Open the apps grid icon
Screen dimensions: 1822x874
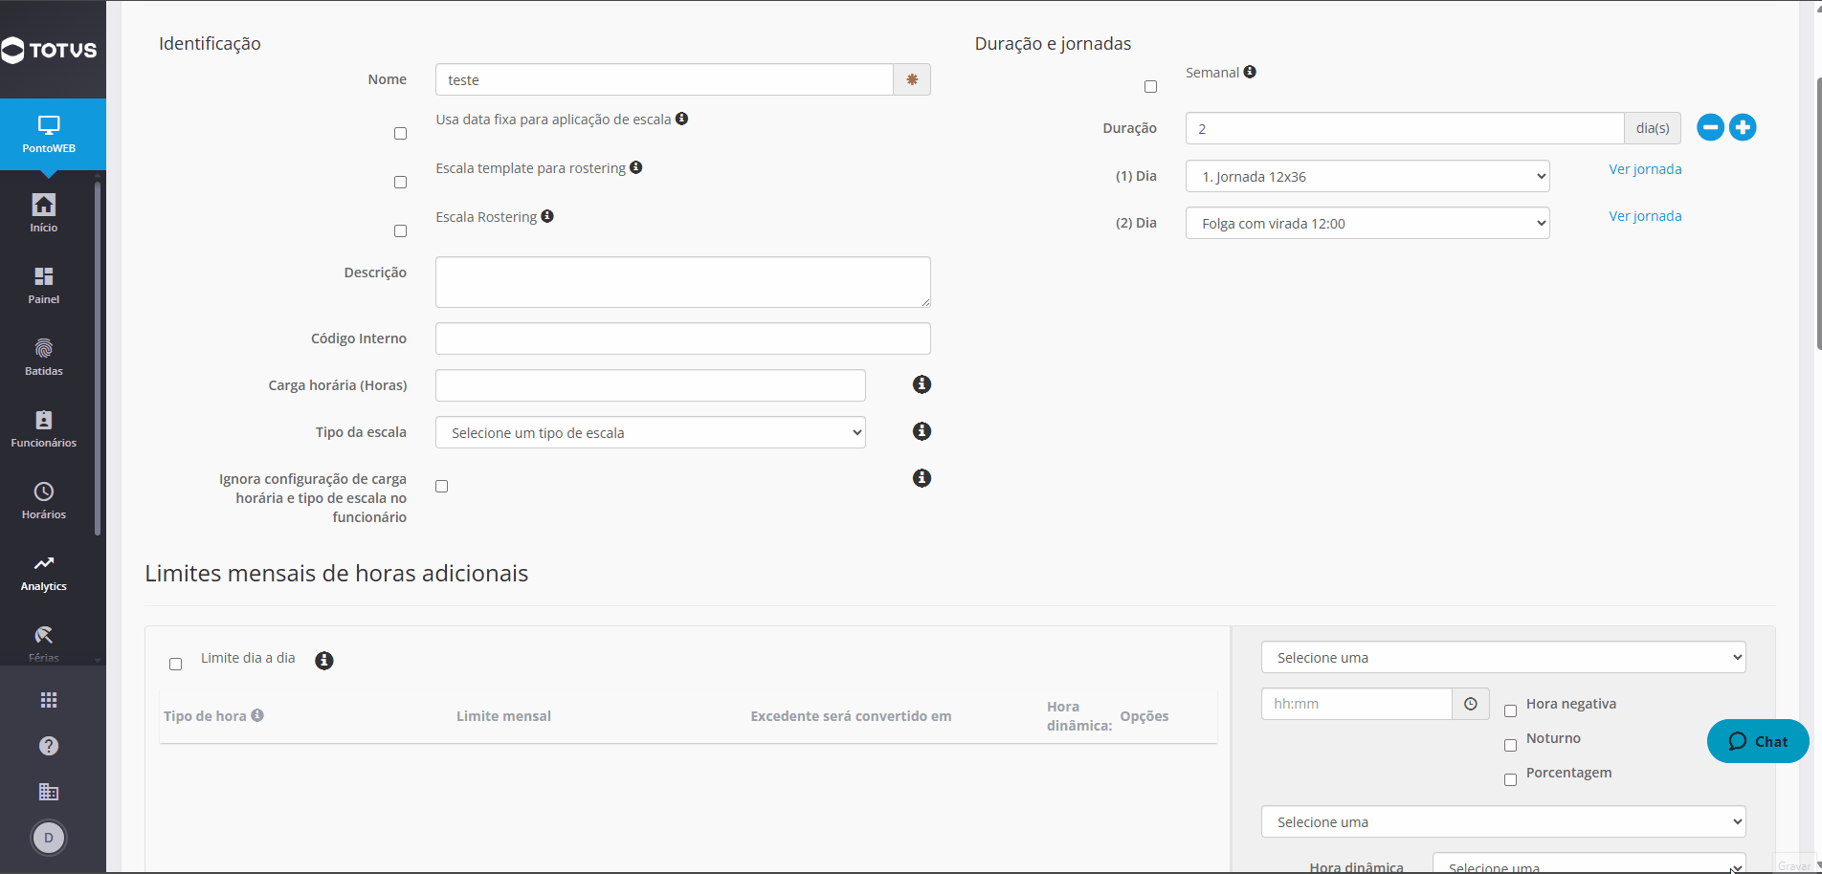pos(49,700)
